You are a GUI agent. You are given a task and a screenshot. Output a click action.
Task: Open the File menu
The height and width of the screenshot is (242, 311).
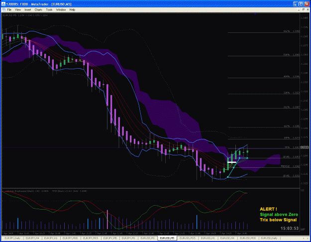coord(9,10)
